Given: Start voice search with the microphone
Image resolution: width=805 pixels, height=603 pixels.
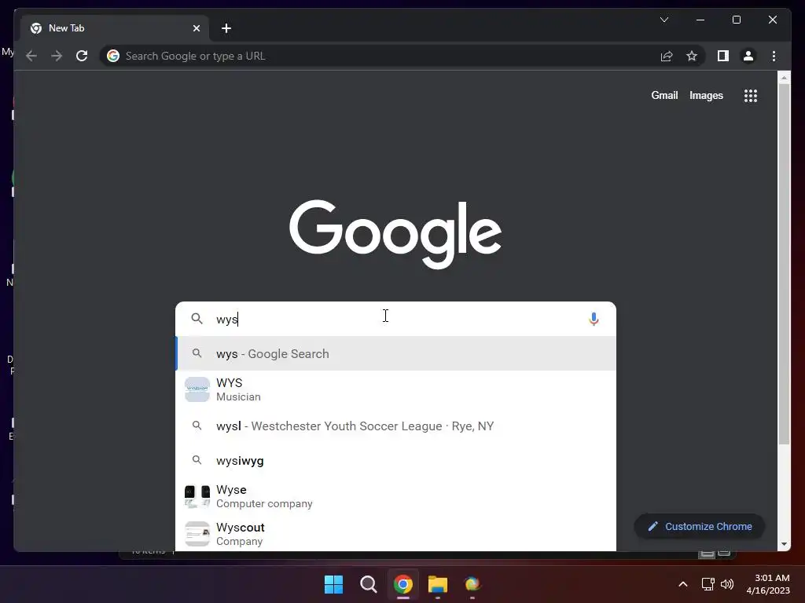Looking at the screenshot, I should [594, 319].
